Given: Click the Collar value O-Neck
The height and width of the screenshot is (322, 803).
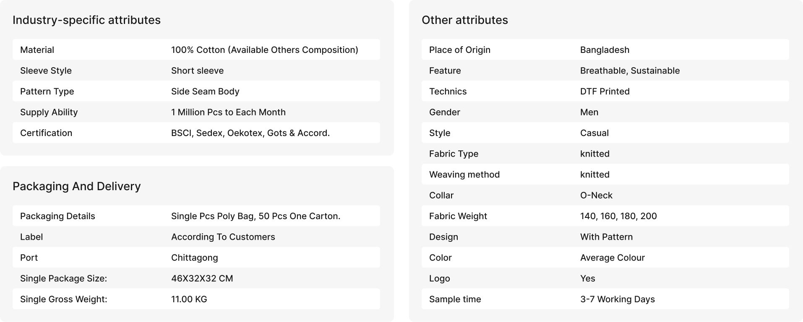Looking at the screenshot, I should [596, 195].
